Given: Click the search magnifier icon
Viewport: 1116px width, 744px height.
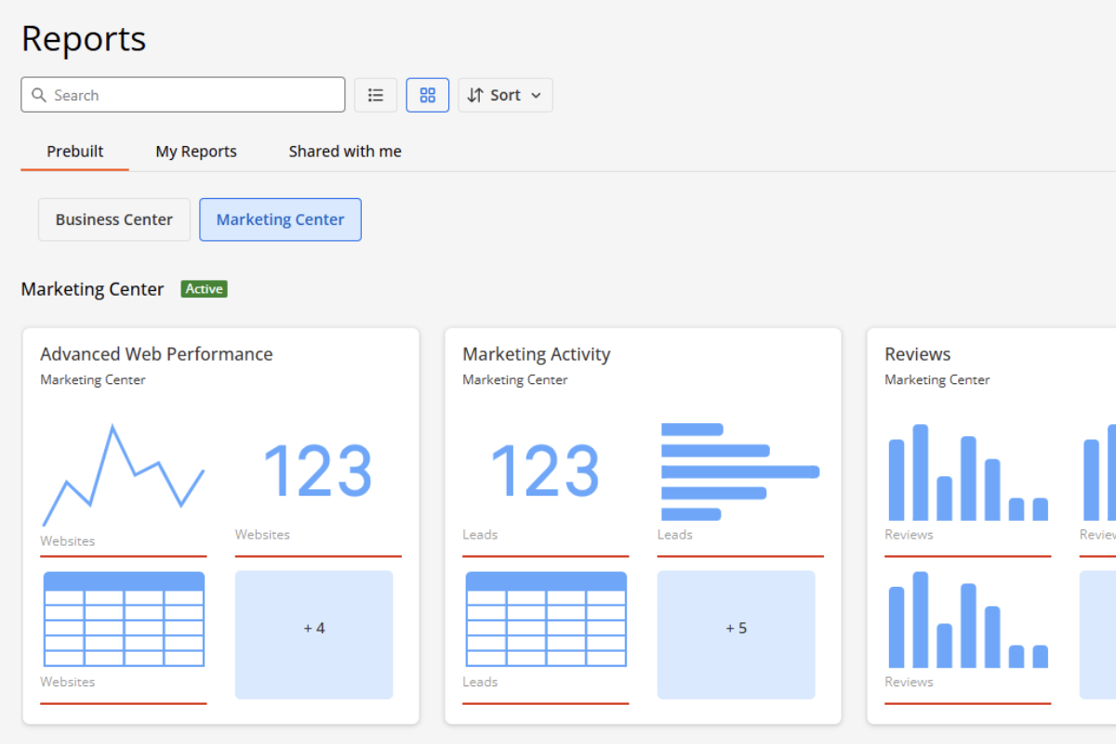Looking at the screenshot, I should 39,95.
